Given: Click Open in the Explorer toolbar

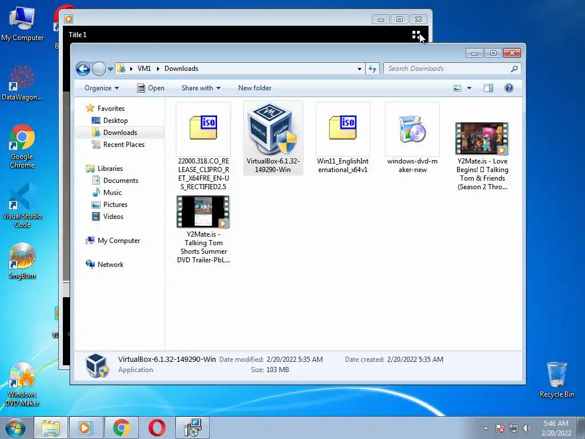Looking at the screenshot, I should 151,88.
